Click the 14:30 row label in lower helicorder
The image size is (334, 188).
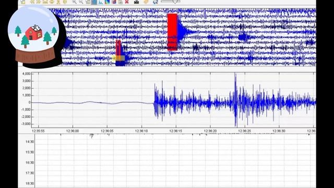pyautogui.click(x=30, y=142)
